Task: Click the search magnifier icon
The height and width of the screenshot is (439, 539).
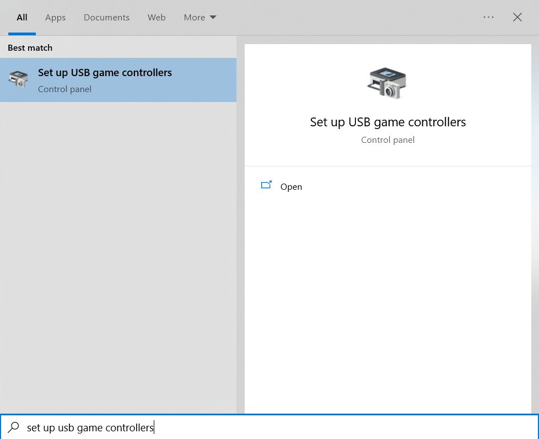Action: 13,427
